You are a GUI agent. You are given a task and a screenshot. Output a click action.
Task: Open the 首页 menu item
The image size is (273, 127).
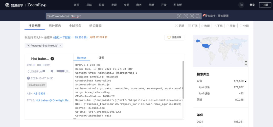coord(77,5)
